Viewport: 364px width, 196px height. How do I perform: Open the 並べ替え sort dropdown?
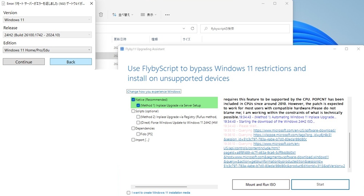[x=123, y=15]
